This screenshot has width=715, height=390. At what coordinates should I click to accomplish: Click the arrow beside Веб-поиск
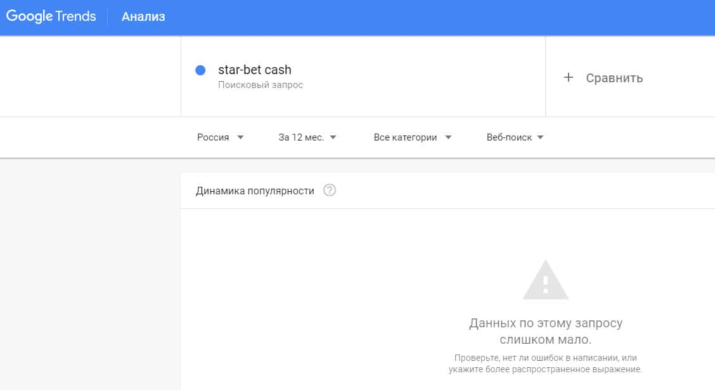click(x=540, y=137)
